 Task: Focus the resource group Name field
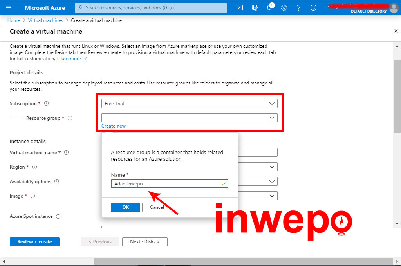coord(169,184)
